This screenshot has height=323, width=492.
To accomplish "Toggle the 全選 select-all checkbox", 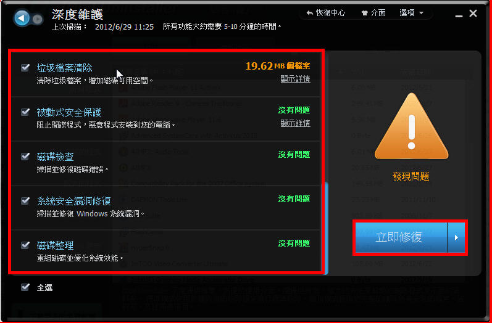I will tap(25, 287).
